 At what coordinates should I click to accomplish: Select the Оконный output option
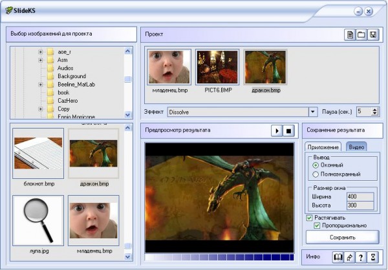pyautogui.click(x=316, y=165)
